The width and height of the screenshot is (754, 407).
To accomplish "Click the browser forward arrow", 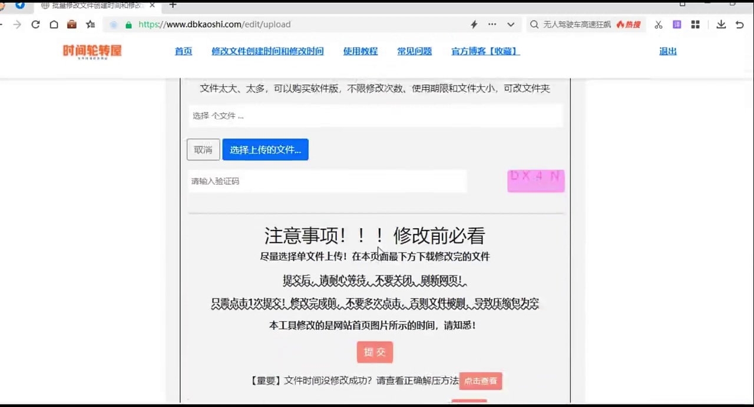I will (x=17, y=25).
